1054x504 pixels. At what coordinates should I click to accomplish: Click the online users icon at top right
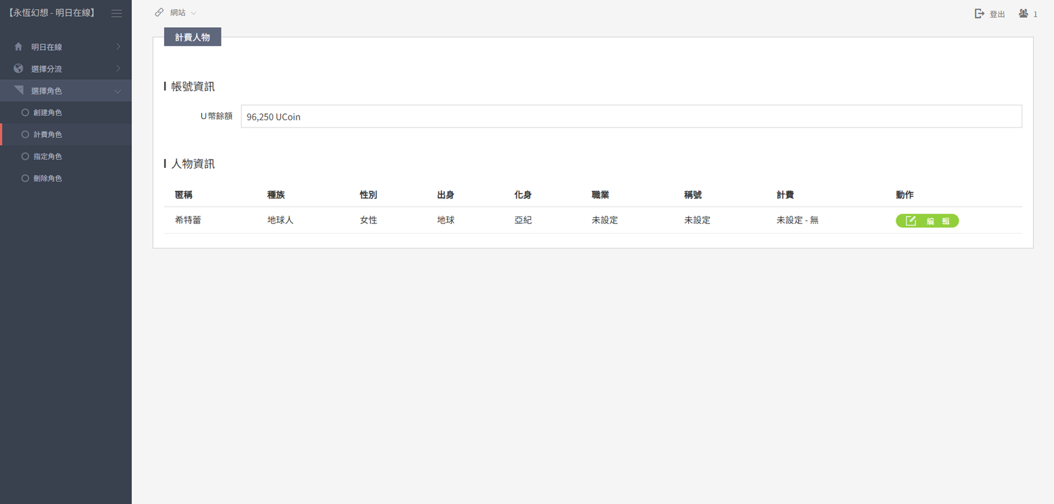pos(1023,13)
